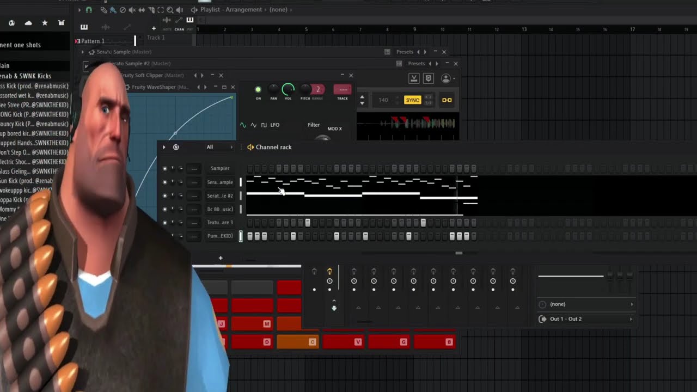Choose the select tool in Playlist toolbar

pyautogui.click(x=161, y=10)
